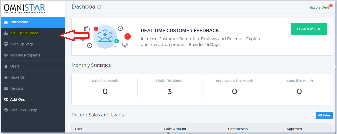
Task: Click the Sales This Month value
Action: point(105,91)
